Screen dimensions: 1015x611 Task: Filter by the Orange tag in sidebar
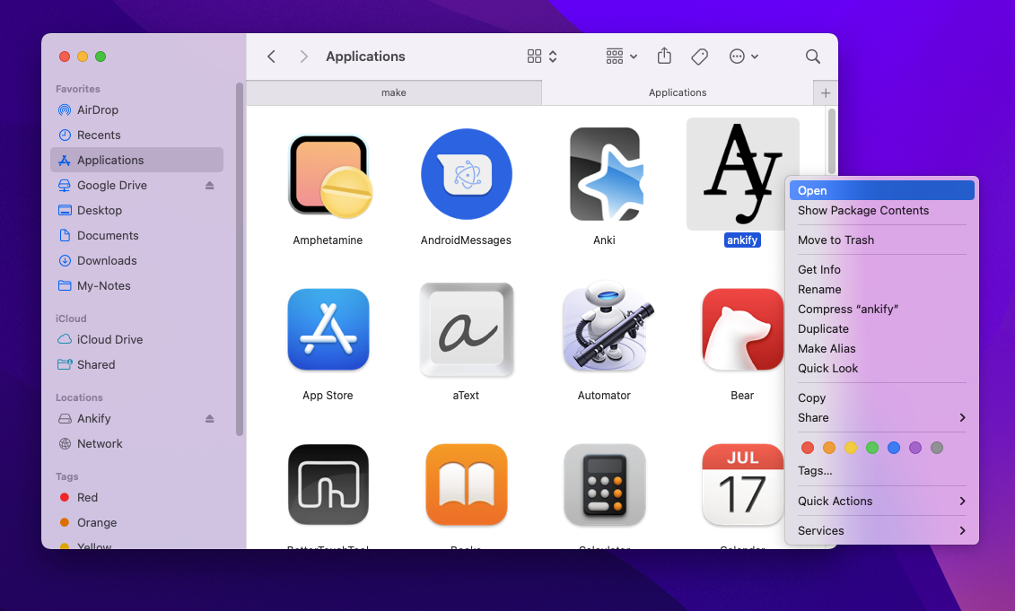pyautogui.click(x=136, y=523)
